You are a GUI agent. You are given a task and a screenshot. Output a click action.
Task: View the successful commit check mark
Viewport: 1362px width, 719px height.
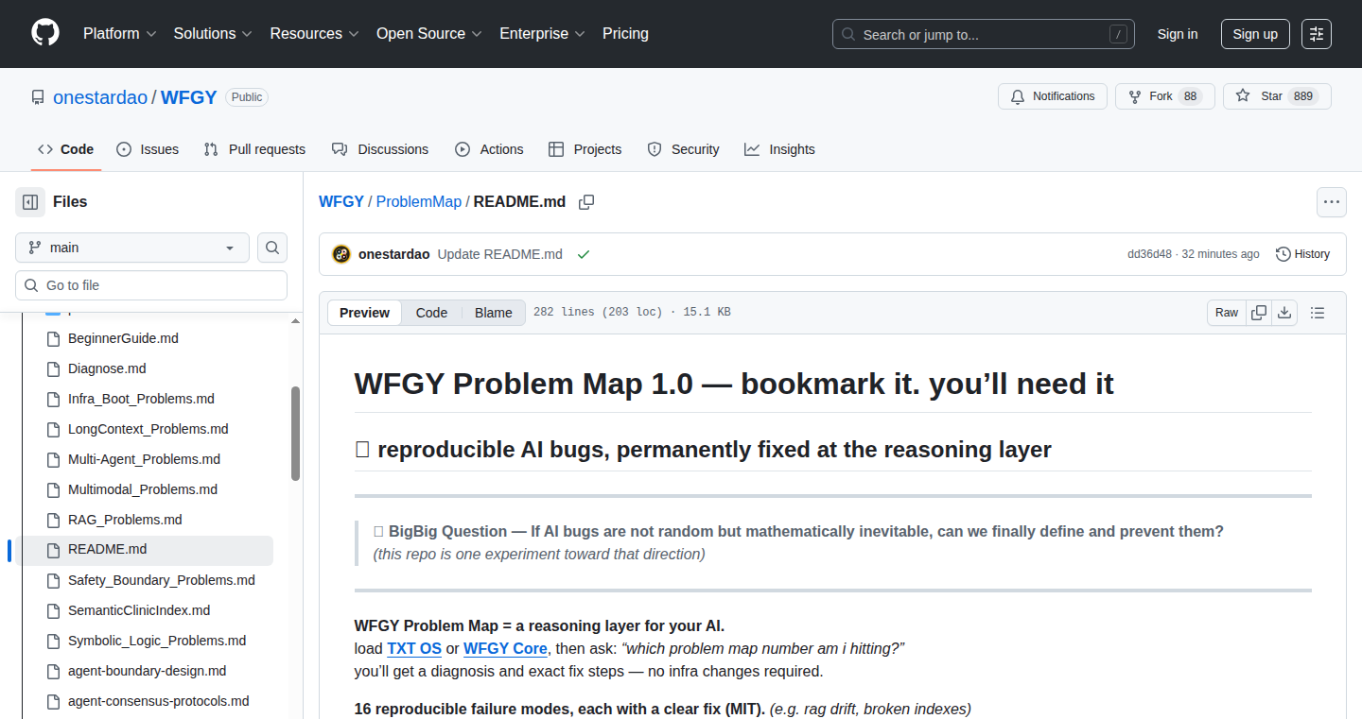tap(584, 254)
